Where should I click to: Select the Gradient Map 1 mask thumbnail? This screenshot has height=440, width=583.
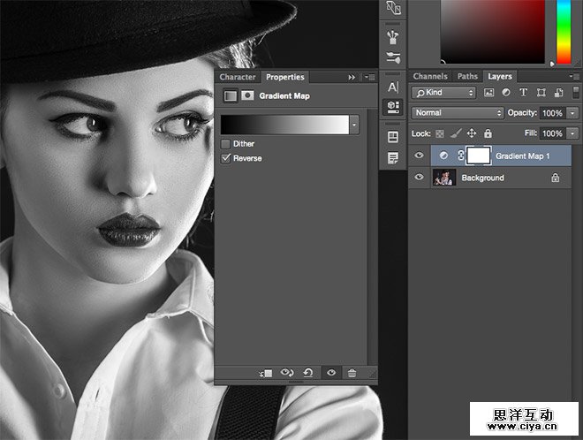(478, 156)
